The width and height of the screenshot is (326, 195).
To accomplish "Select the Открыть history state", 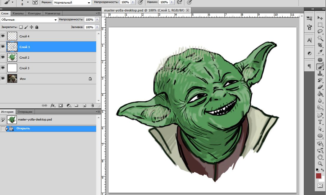I will click(x=23, y=128).
